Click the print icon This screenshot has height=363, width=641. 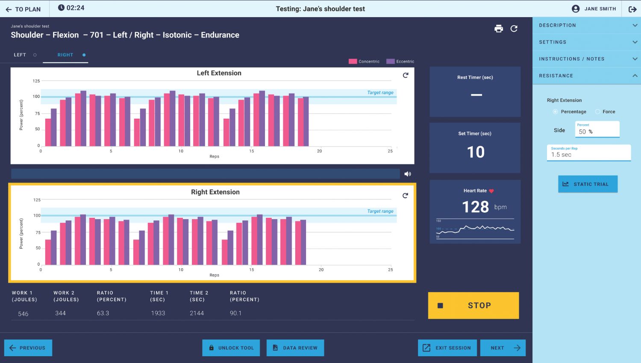pos(499,29)
